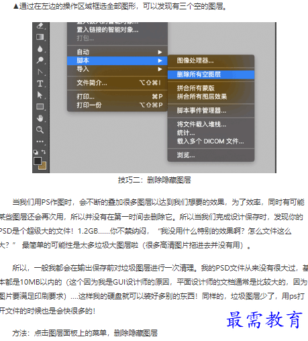Select 载入多个 DICOM 文件... item
308x341 pixels.
coord(211,142)
